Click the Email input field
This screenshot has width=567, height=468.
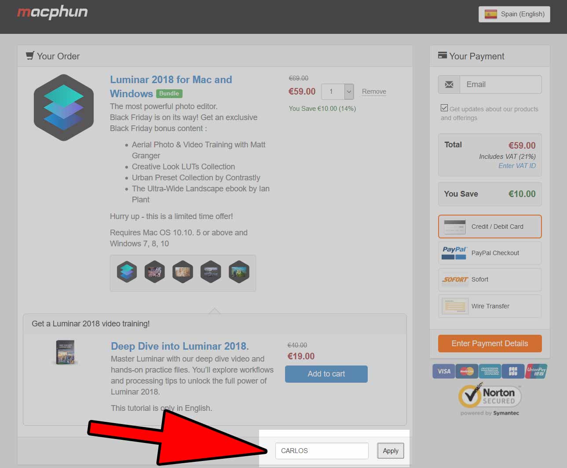click(x=501, y=84)
